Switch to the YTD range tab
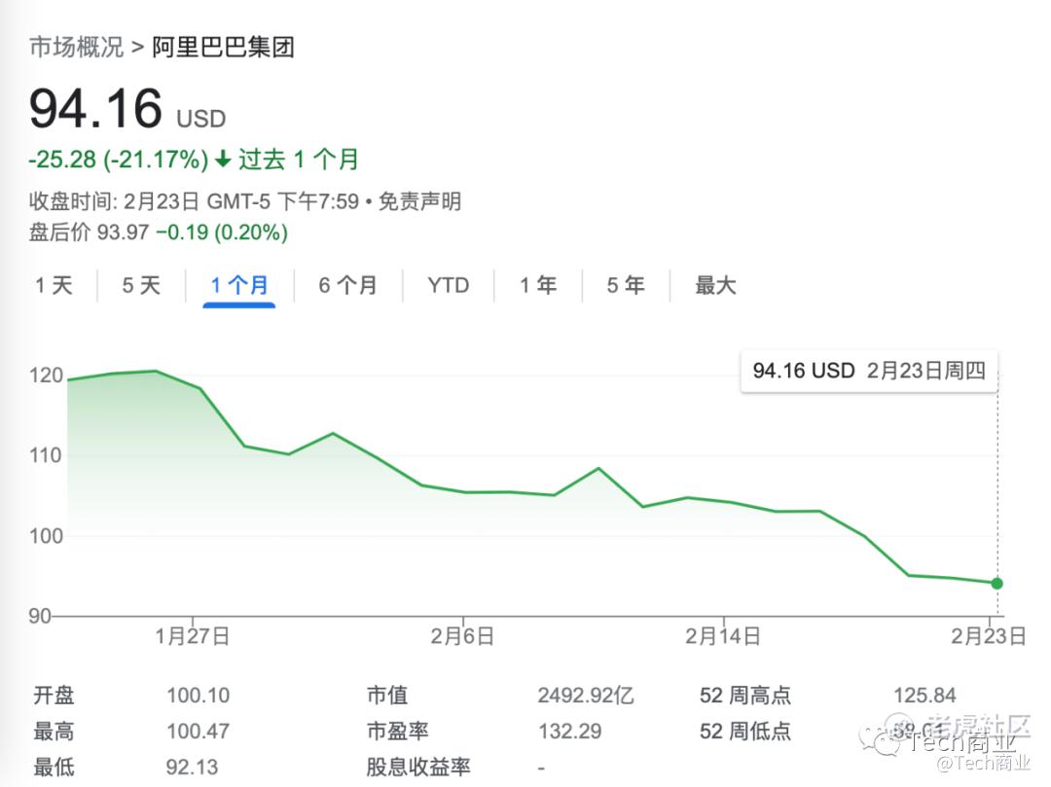 tap(449, 285)
